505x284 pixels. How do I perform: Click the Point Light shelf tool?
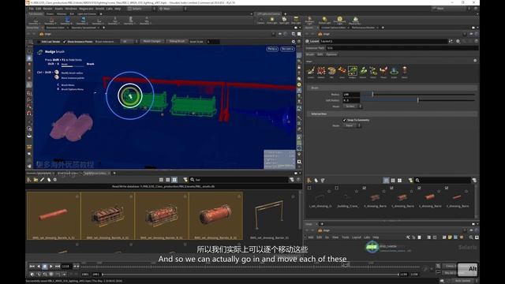(x=272, y=20)
